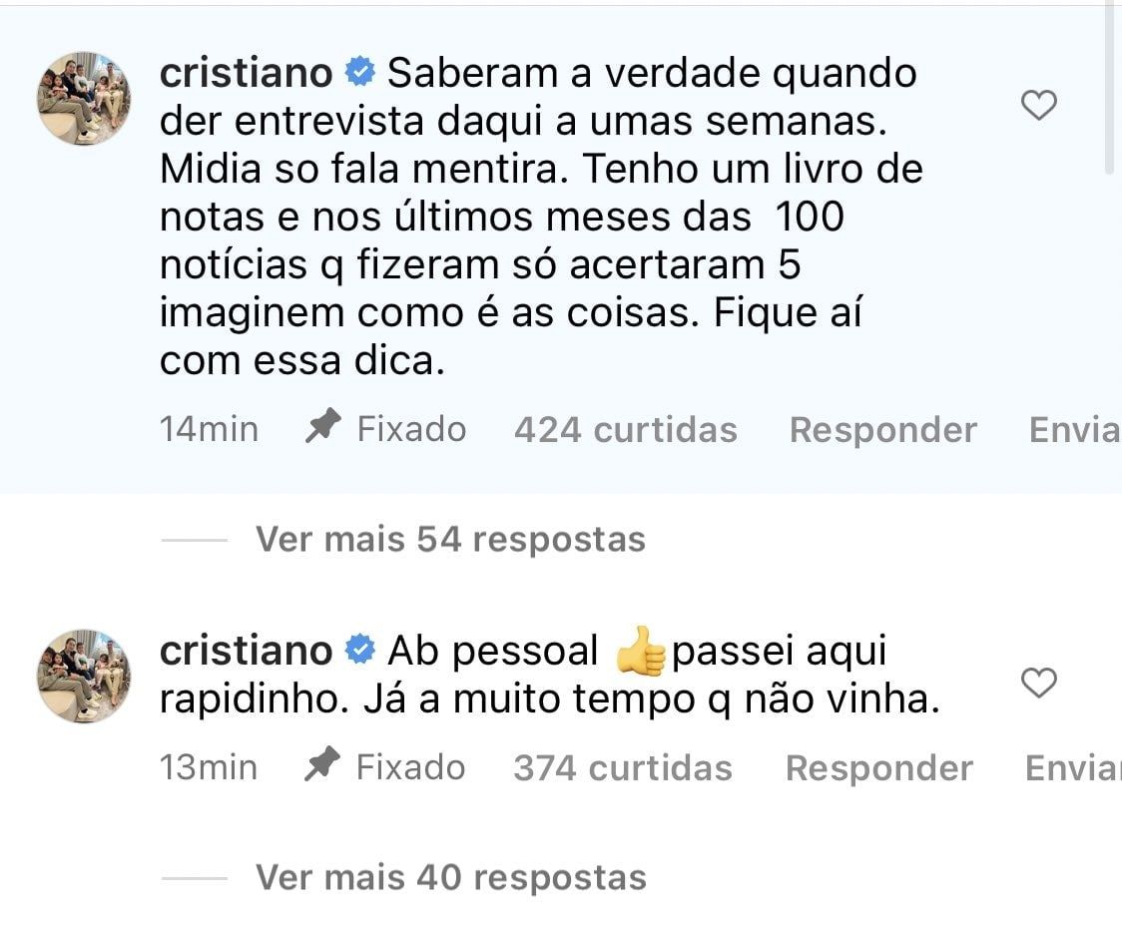Viewport: 1122px width, 929px height.
Task: Open 424 curtidas list on the first comment
Action: (x=626, y=428)
